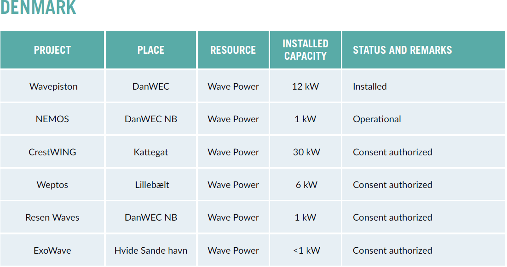Screen dimensions: 507x267
Task: Click Wave Power in the NEMOS row
Action: [x=233, y=119]
